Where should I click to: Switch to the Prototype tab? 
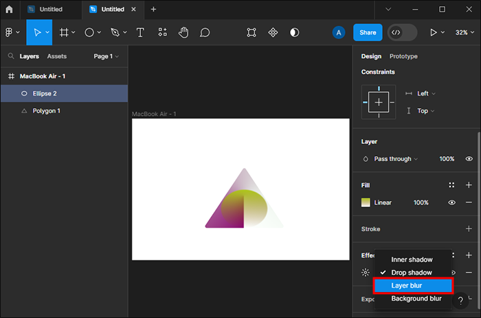pos(403,56)
